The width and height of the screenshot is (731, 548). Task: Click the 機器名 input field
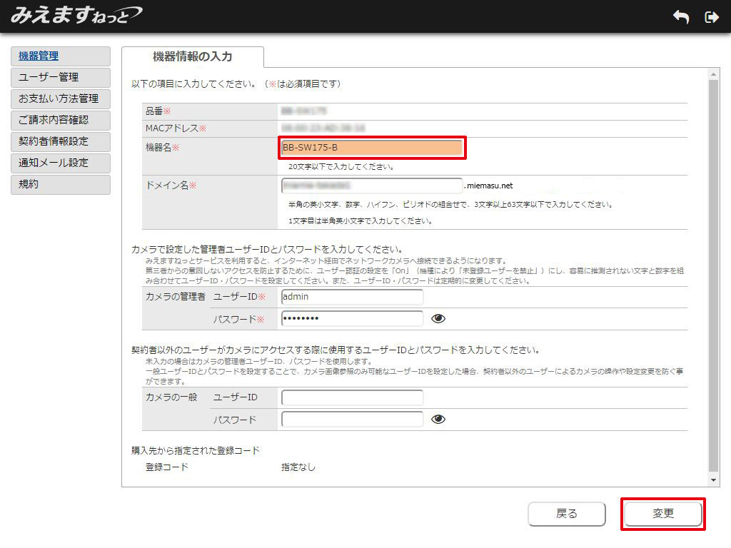372,148
